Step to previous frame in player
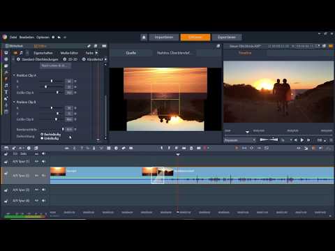The width and height of the screenshot is (335, 251). coord(296,140)
